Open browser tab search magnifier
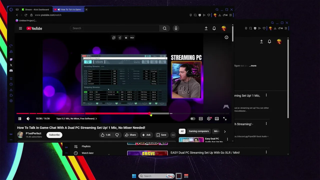 point(217,10)
